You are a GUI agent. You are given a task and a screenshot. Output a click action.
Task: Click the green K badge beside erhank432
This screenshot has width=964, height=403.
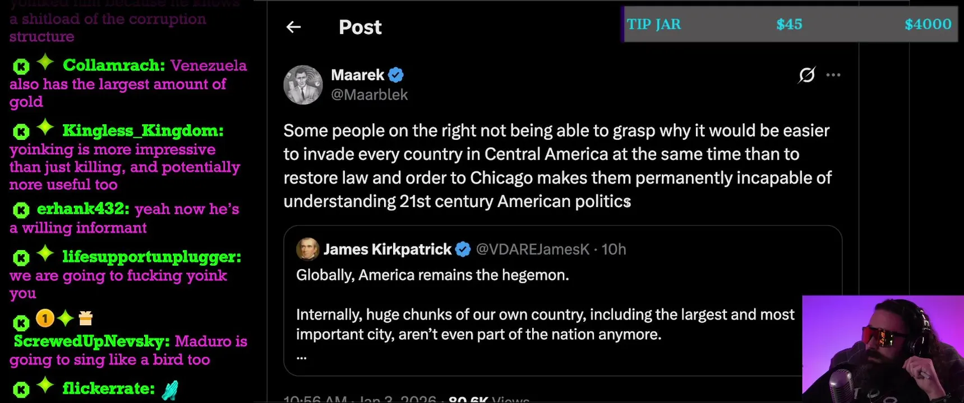21,210
